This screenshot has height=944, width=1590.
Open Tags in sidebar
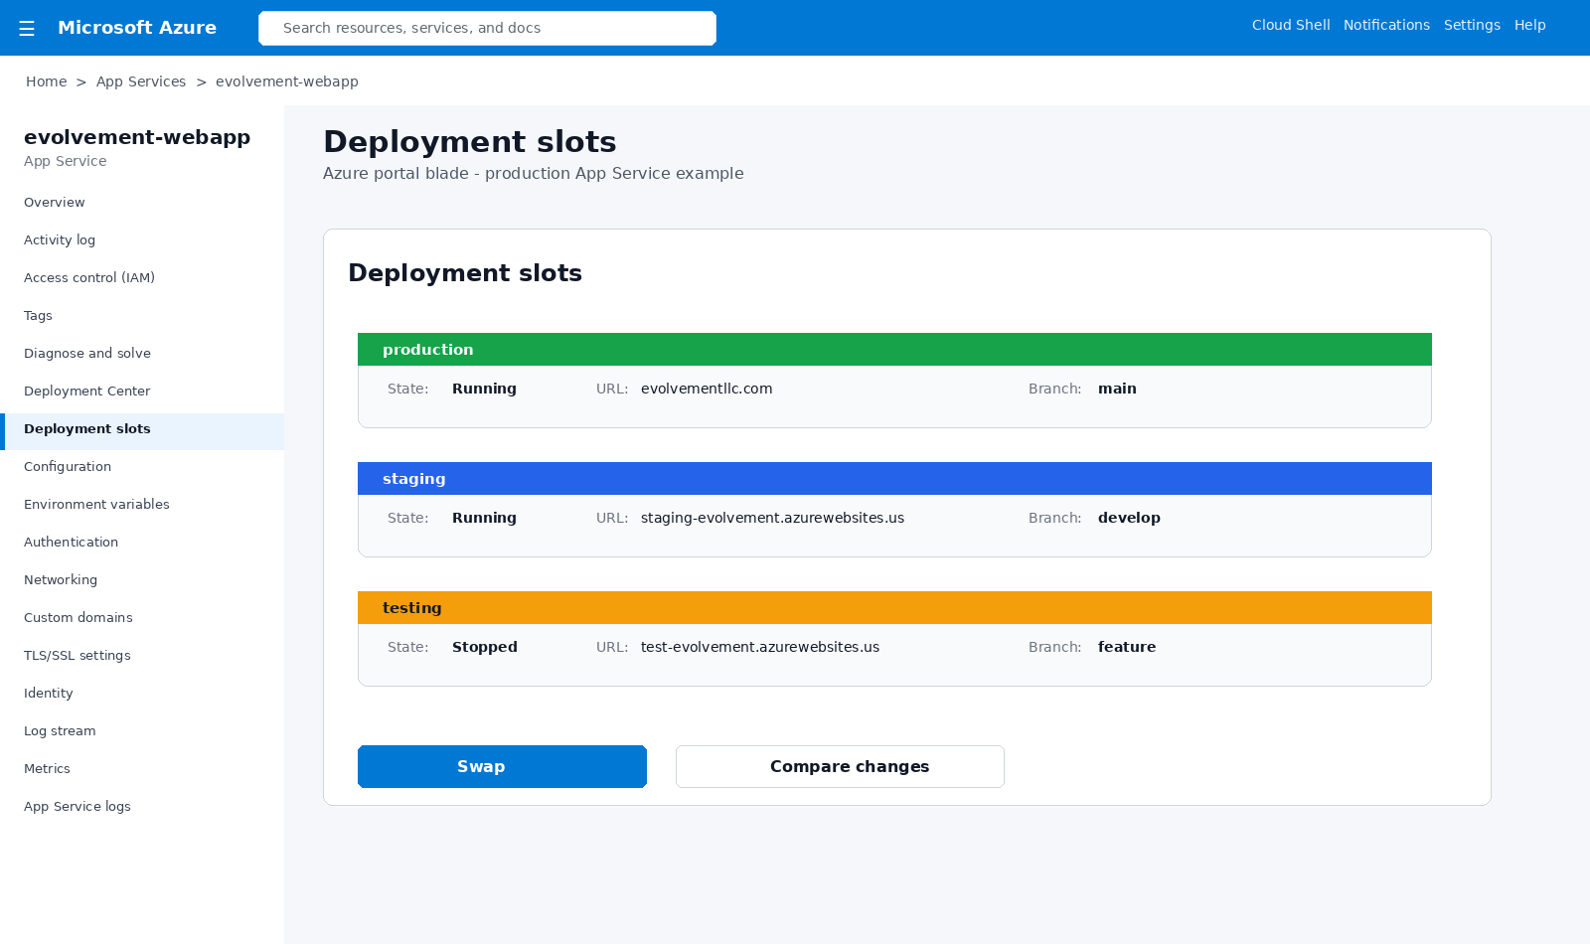tap(142, 316)
